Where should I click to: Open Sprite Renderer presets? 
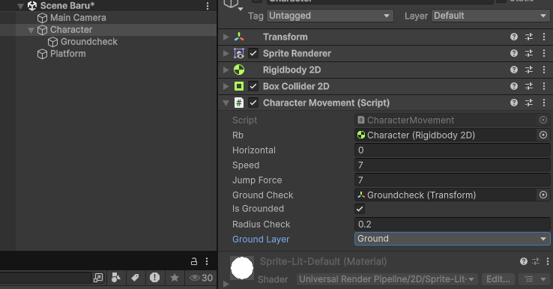[529, 53]
